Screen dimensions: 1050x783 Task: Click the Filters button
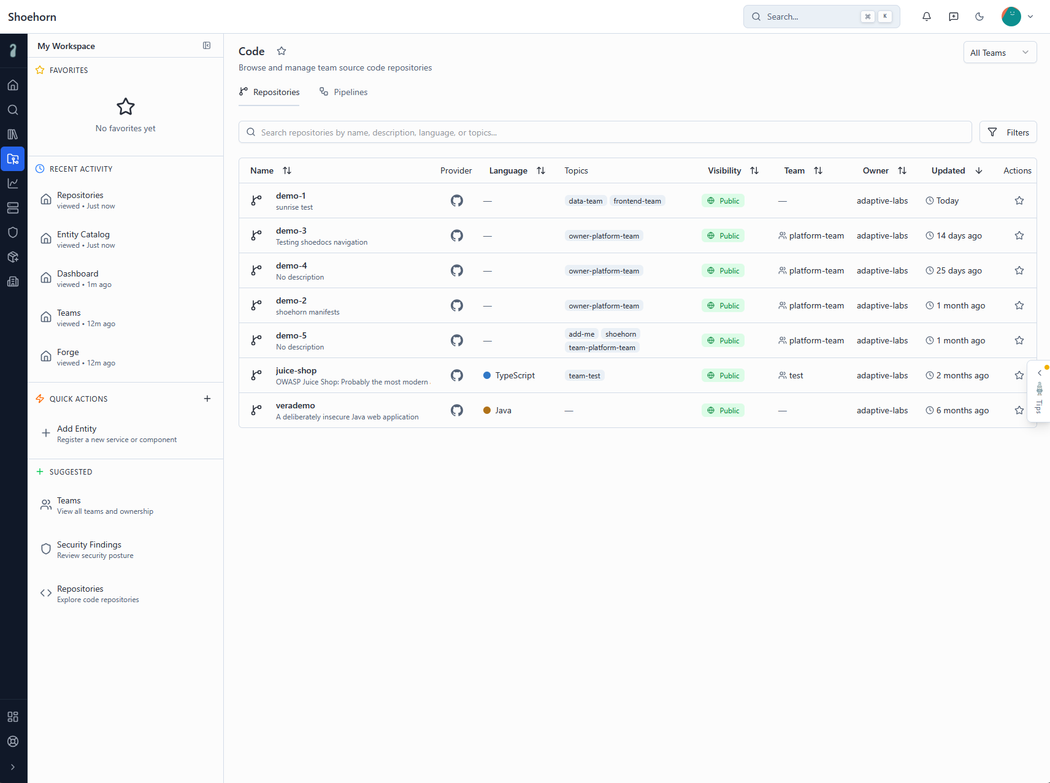tap(1008, 132)
